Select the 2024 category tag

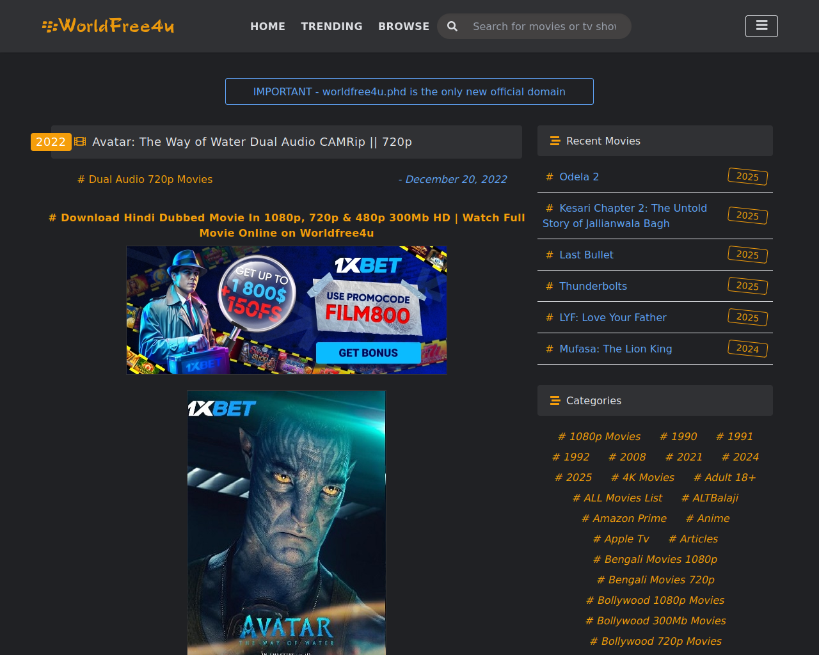tap(740, 457)
